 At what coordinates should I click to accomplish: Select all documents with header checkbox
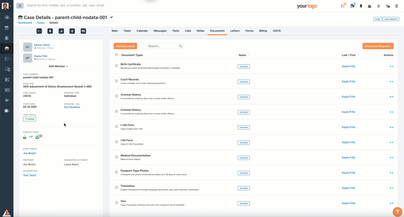click(x=116, y=55)
